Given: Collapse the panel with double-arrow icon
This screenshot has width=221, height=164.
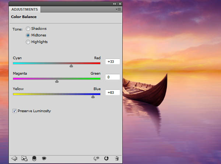Looking at the screenshot, I should (x=115, y=4).
